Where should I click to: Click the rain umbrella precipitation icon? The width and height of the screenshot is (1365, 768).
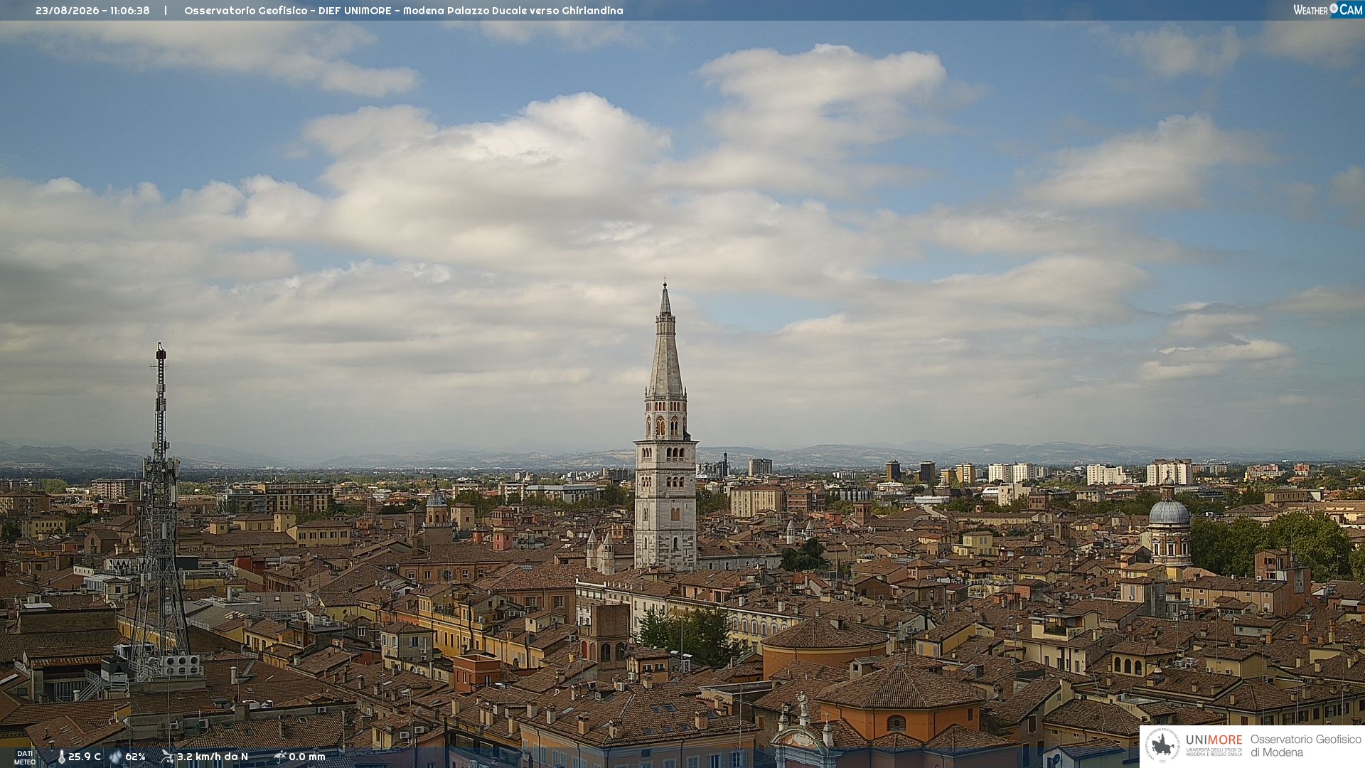tap(279, 757)
